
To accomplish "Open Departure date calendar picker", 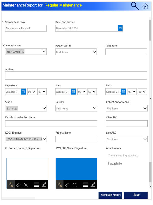I will (23, 91).
